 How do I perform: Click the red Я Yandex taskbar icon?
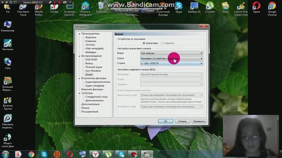18,154
